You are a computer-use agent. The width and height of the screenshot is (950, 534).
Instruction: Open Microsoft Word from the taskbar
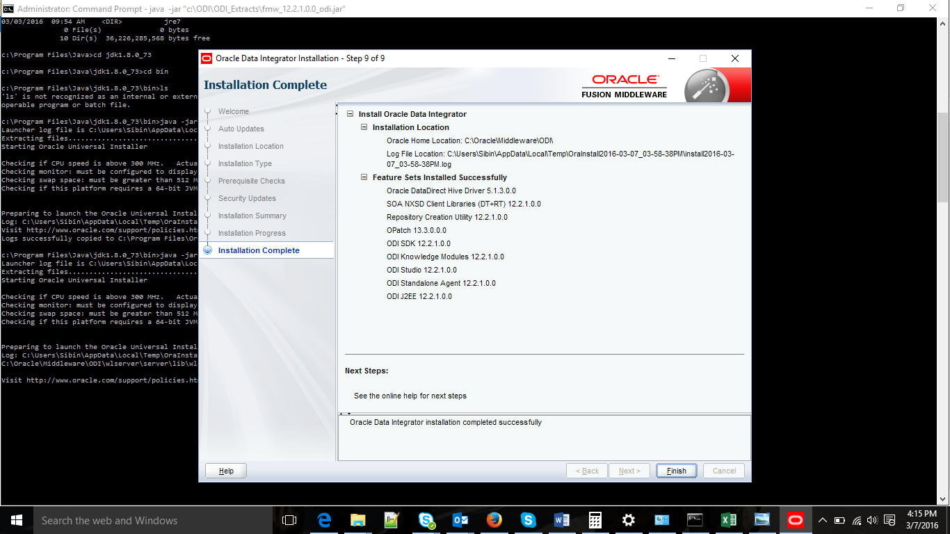pos(561,519)
